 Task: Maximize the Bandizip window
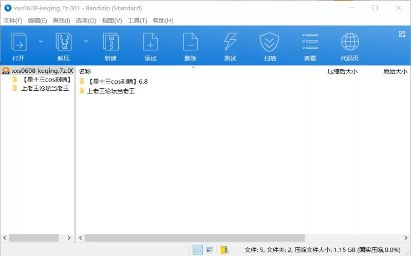[375, 8]
